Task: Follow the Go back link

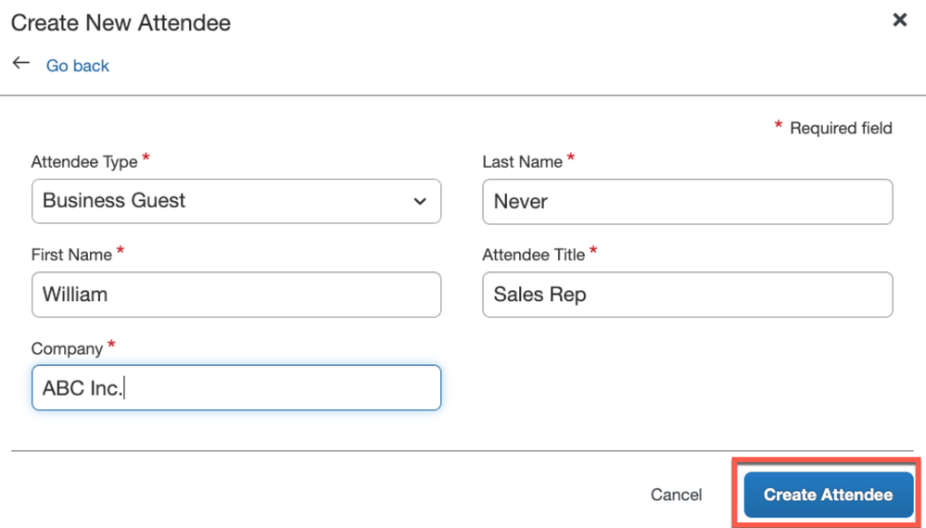Action: pos(77,66)
